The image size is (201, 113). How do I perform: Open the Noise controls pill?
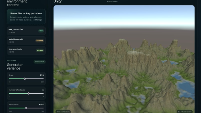click(x=40, y=62)
